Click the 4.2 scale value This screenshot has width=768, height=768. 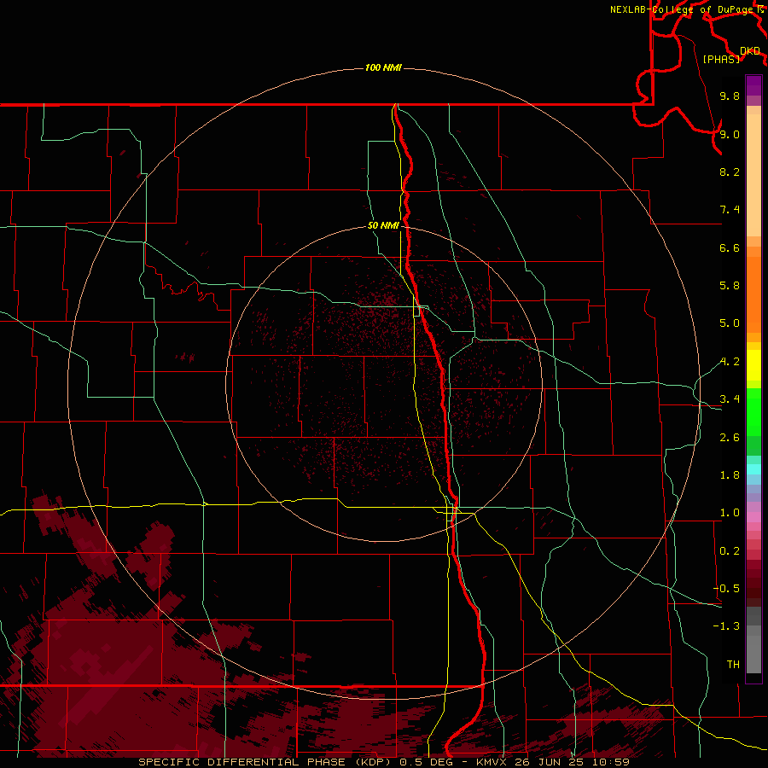click(730, 362)
